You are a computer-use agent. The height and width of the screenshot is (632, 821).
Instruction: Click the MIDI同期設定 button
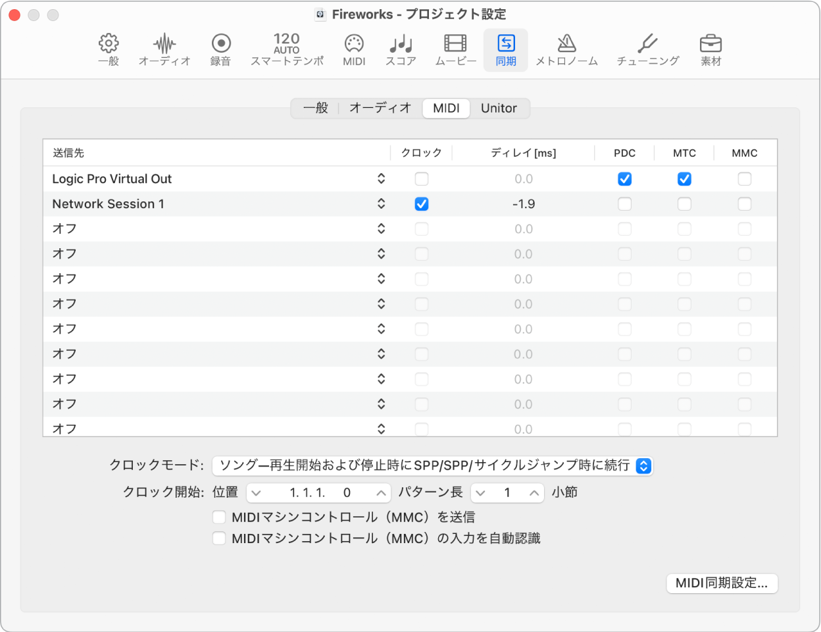722,583
